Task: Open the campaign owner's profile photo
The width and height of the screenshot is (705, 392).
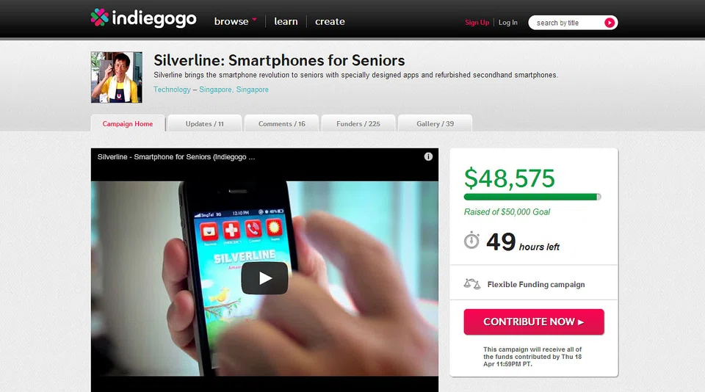Action: point(117,77)
